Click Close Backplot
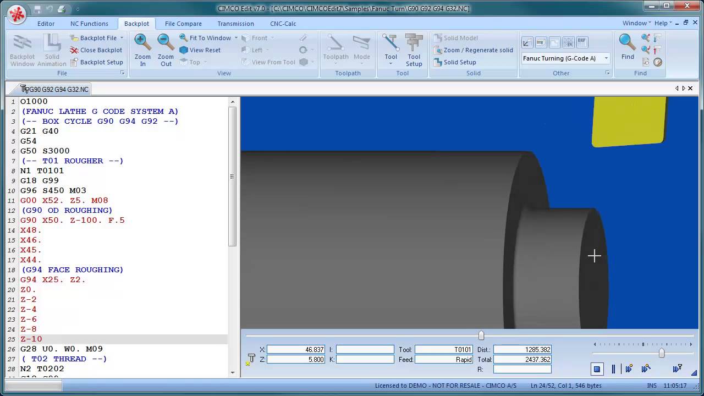 (96, 50)
